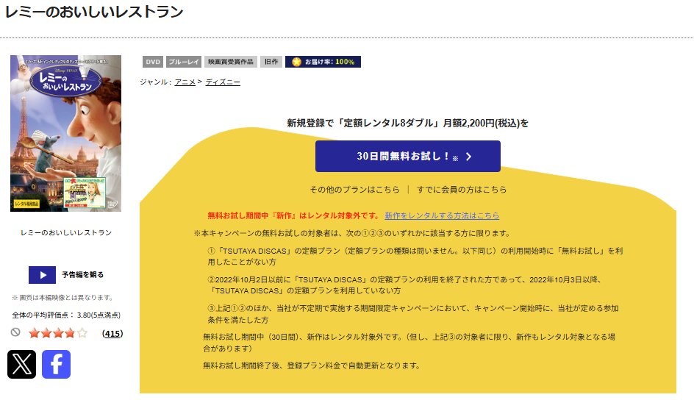
Task: Open すでに会員の方はこちら link
Action: click(x=462, y=190)
